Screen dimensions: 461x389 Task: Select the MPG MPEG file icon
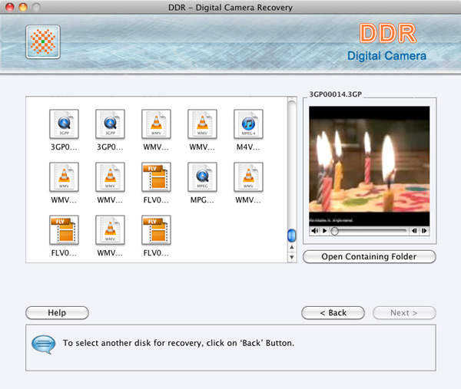202,177
